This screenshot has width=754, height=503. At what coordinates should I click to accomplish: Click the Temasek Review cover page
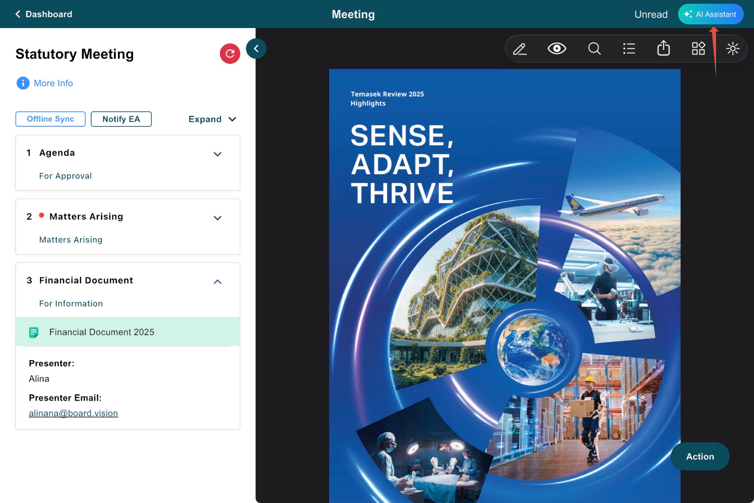pyautogui.click(x=504, y=286)
